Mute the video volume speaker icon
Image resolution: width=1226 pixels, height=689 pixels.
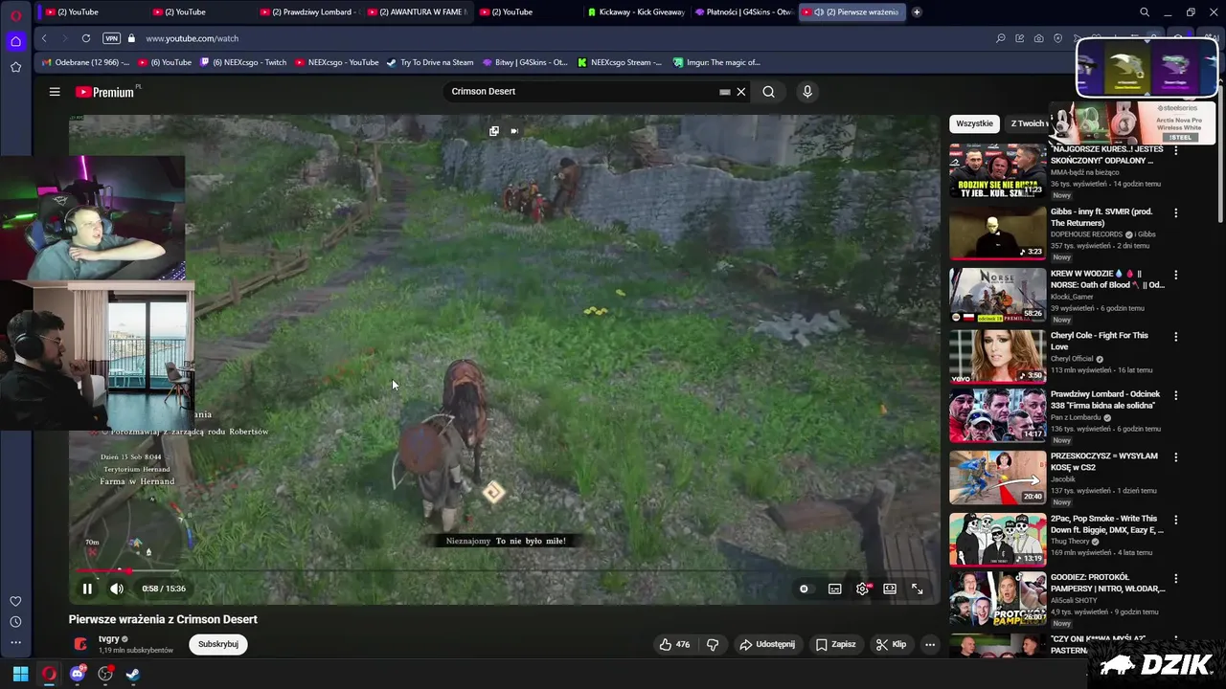tap(117, 589)
